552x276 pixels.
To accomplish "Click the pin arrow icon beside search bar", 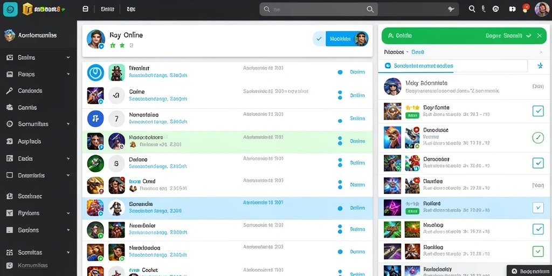I will point(451,10).
